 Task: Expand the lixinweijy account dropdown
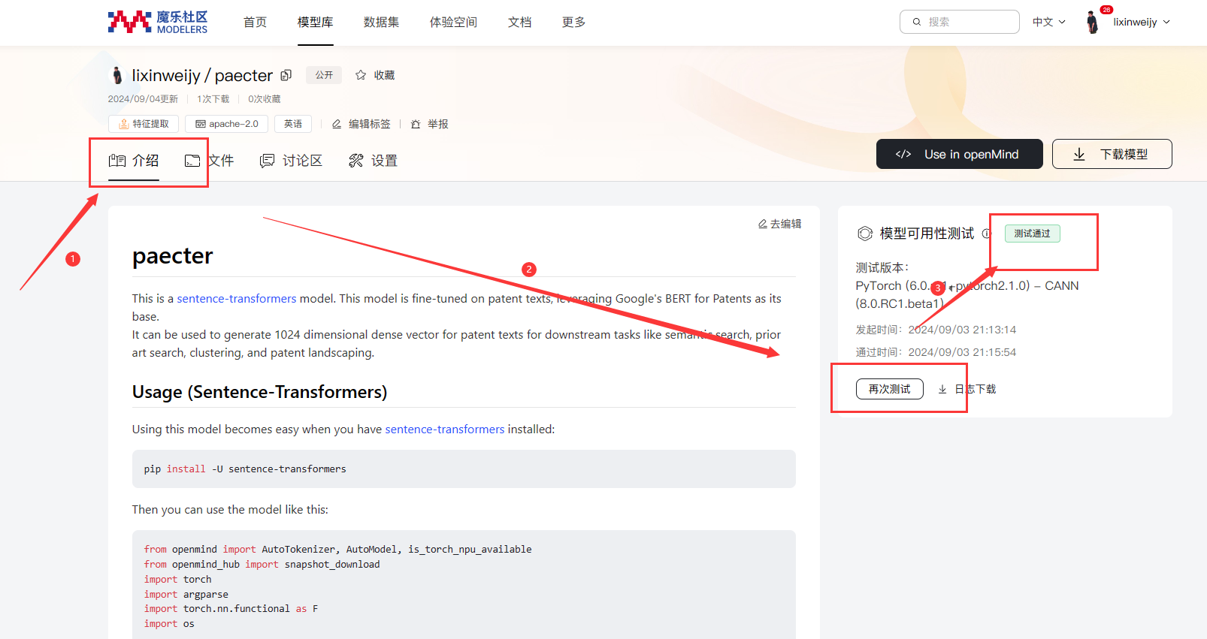[1142, 22]
